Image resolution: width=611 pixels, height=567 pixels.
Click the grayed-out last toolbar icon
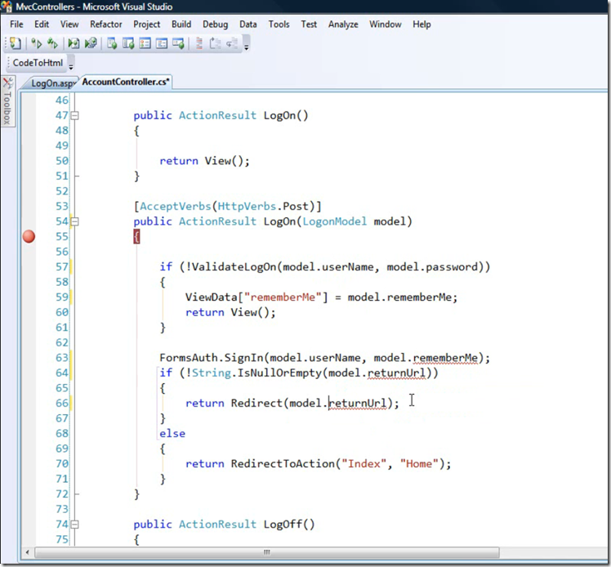tap(232, 43)
